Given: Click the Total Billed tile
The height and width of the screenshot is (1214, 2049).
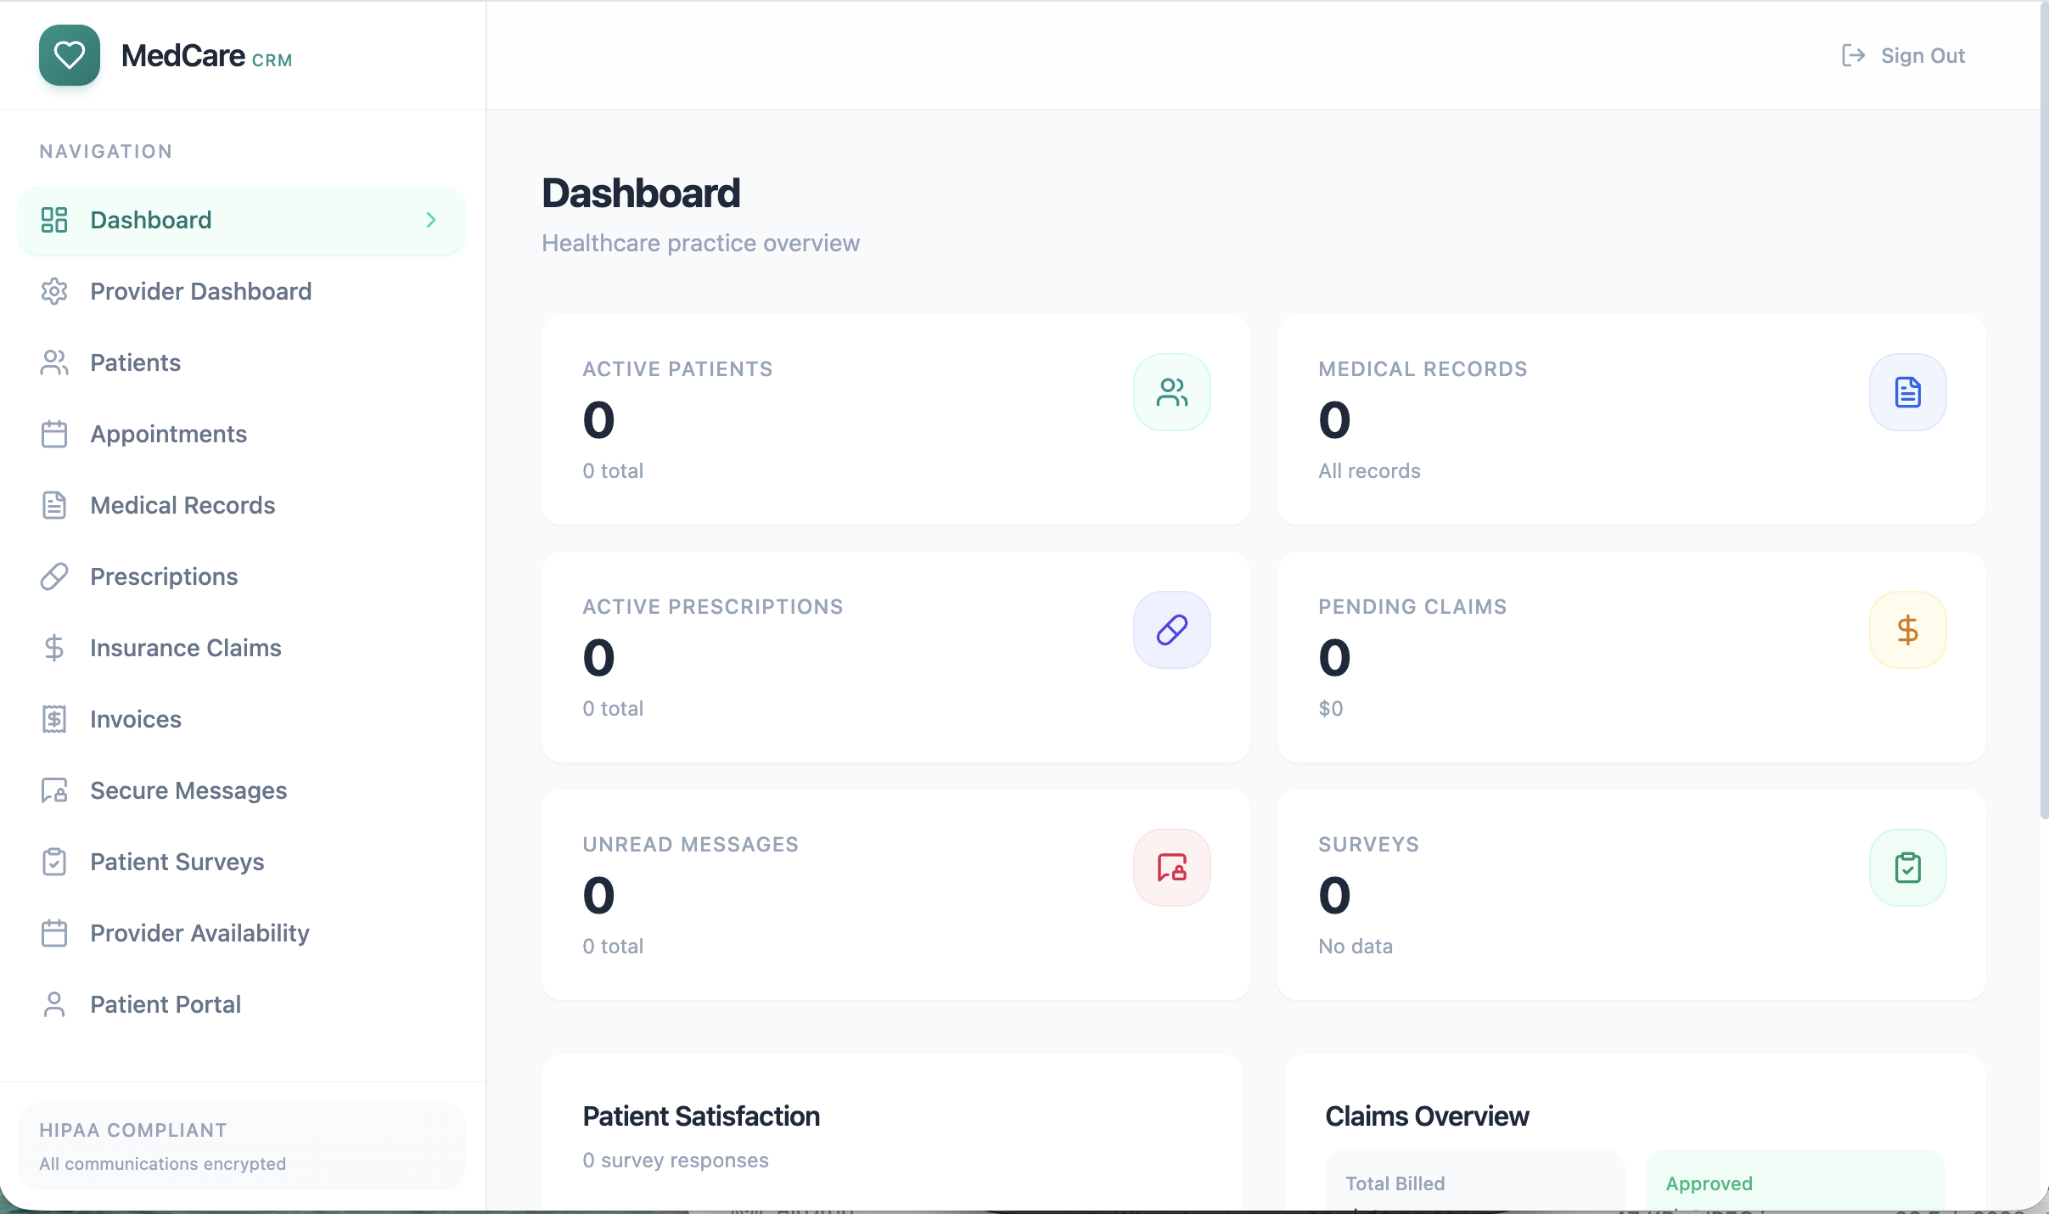Looking at the screenshot, I should [1474, 1181].
